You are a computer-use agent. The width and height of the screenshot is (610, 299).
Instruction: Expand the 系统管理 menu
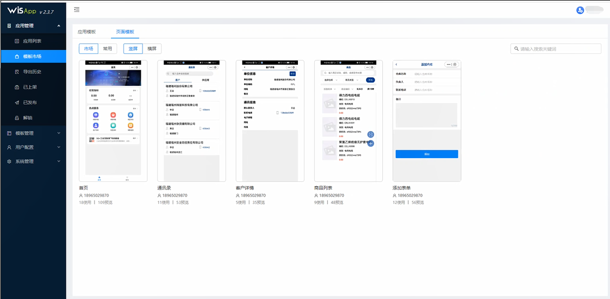point(33,161)
